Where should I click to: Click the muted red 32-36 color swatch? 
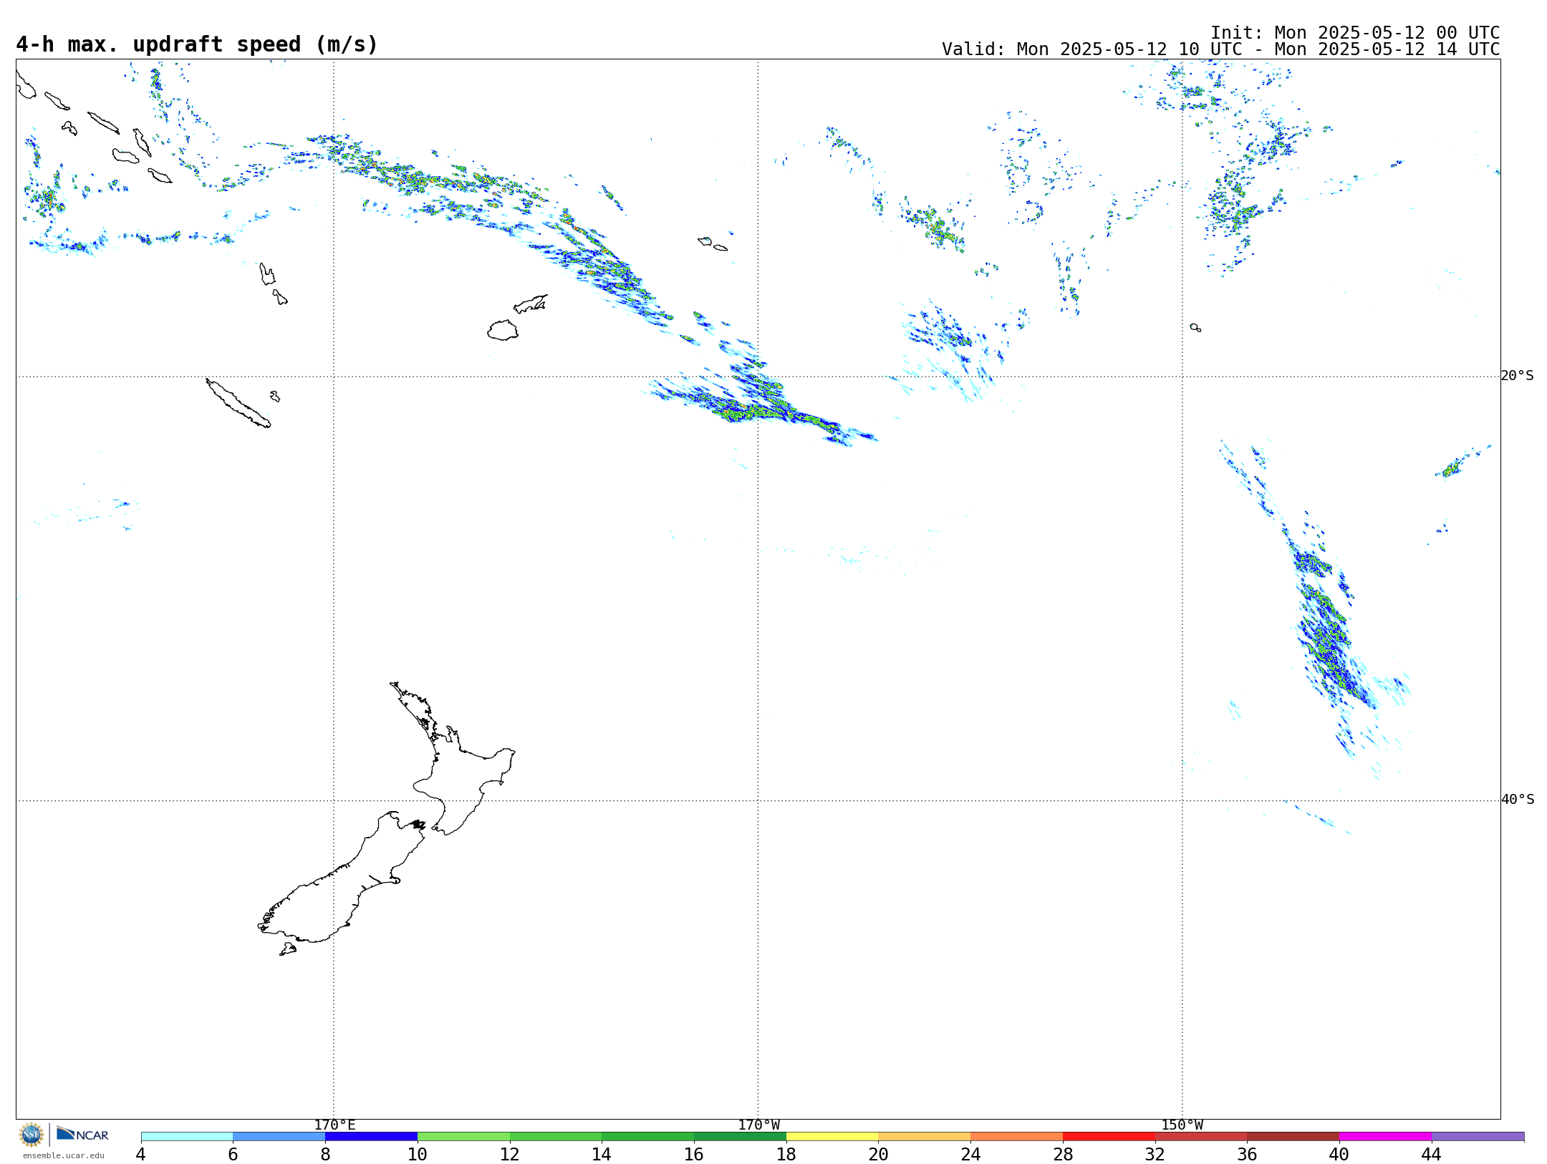coord(1201,1136)
